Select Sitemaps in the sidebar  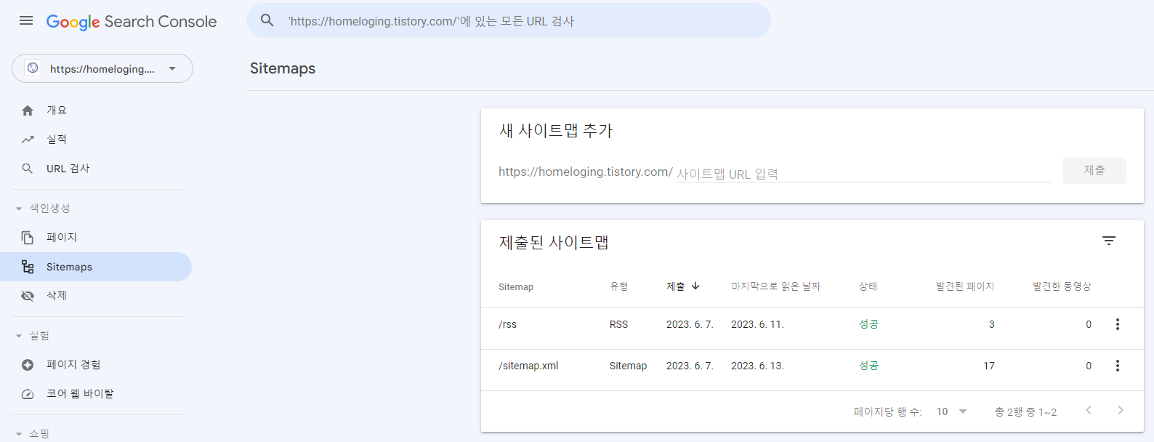pyautogui.click(x=96, y=267)
